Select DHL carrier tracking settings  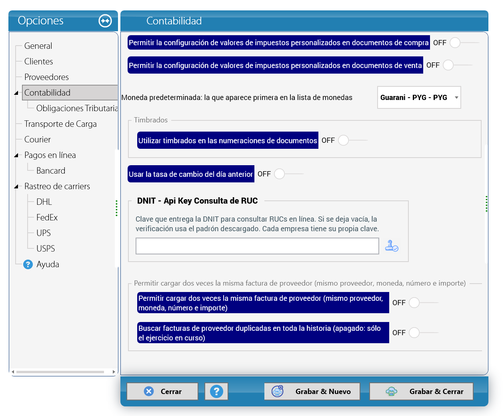point(44,202)
